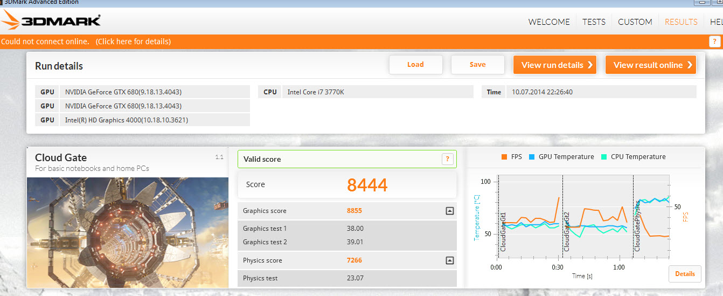Screen dimensions: 723x296
Task: Click the GPU Temperature legend label
Action: (x=566, y=157)
